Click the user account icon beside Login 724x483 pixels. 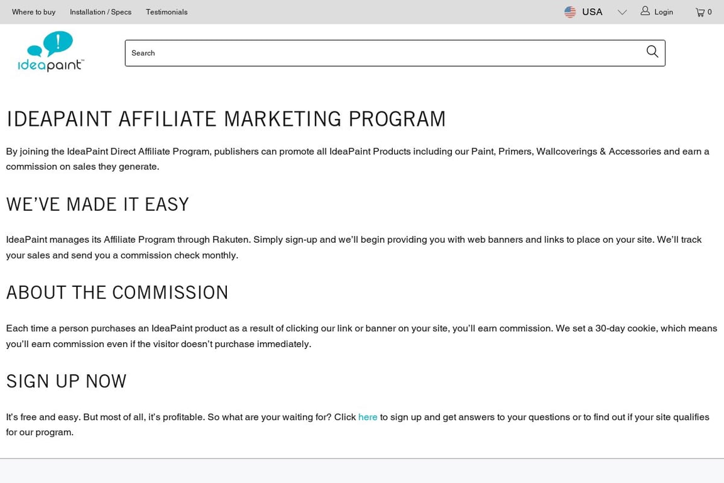[645, 11]
